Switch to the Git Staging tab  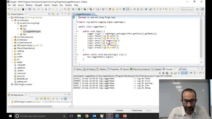pyautogui.click(x=89, y=69)
